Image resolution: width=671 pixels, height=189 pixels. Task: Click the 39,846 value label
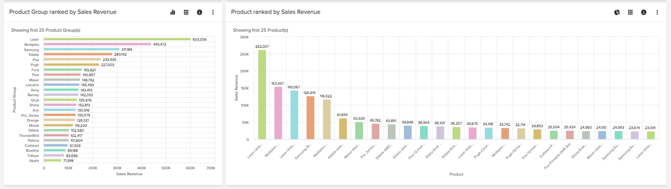[x=407, y=122]
